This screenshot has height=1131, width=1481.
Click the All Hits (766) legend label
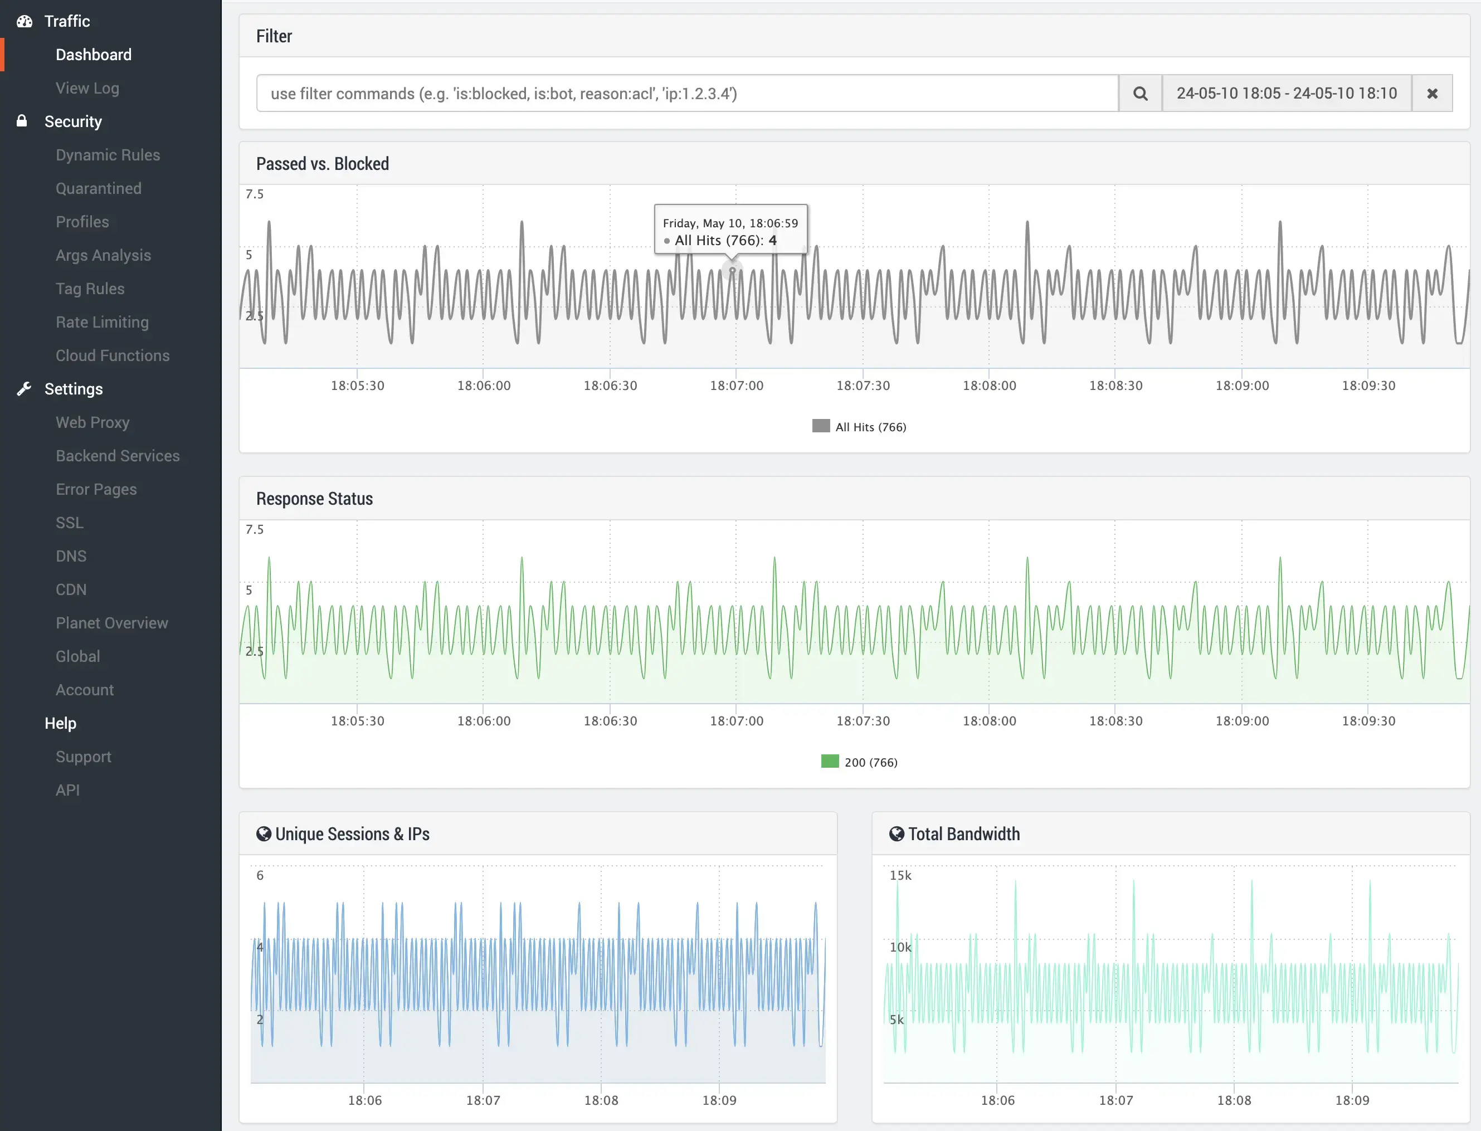(871, 427)
